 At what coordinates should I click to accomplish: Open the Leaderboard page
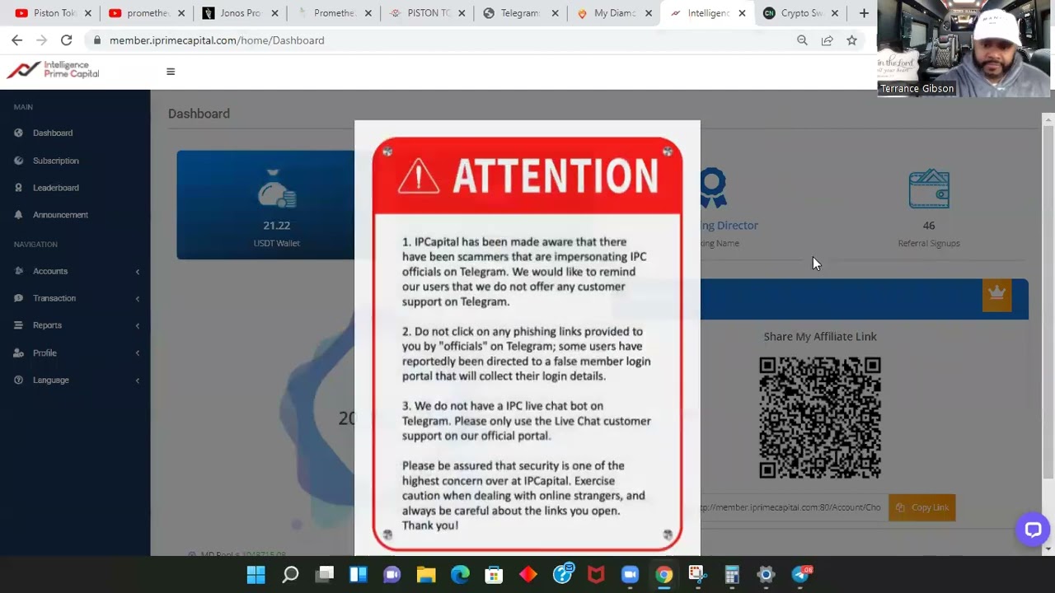pyautogui.click(x=56, y=188)
